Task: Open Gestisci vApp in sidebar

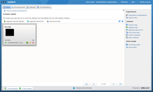Action: [x=133, y=25]
